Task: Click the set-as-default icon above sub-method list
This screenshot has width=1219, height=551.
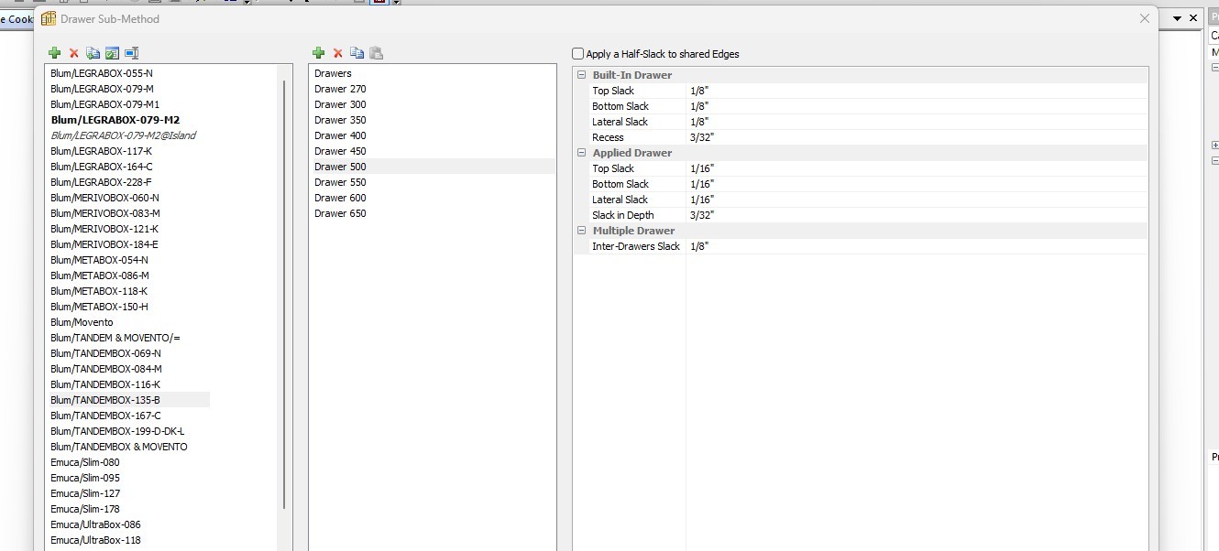Action: click(112, 53)
